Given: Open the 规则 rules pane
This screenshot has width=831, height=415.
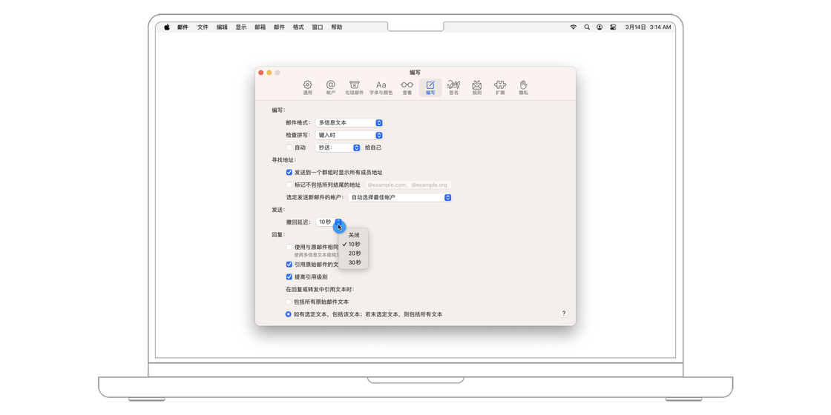Looking at the screenshot, I should (477, 87).
